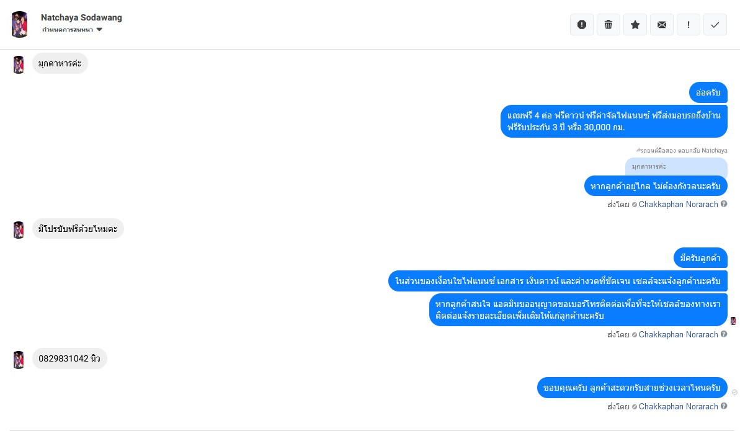The height and width of the screenshot is (431, 740).
Task: Expand the label dropdown under Natchaya Sodawang
Action: 99,30
